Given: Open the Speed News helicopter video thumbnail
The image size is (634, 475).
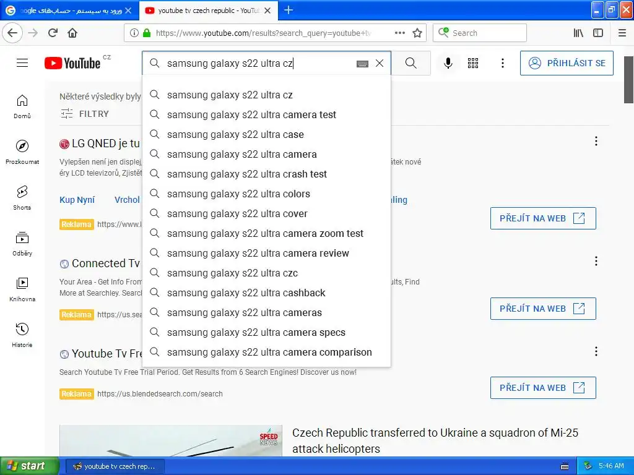Looking at the screenshot, I should pyautogui.click(x=171, y=440).
